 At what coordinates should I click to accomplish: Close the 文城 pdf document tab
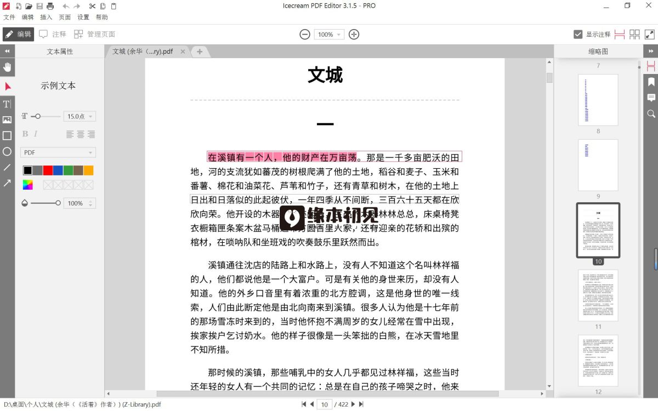click(183, 52)
